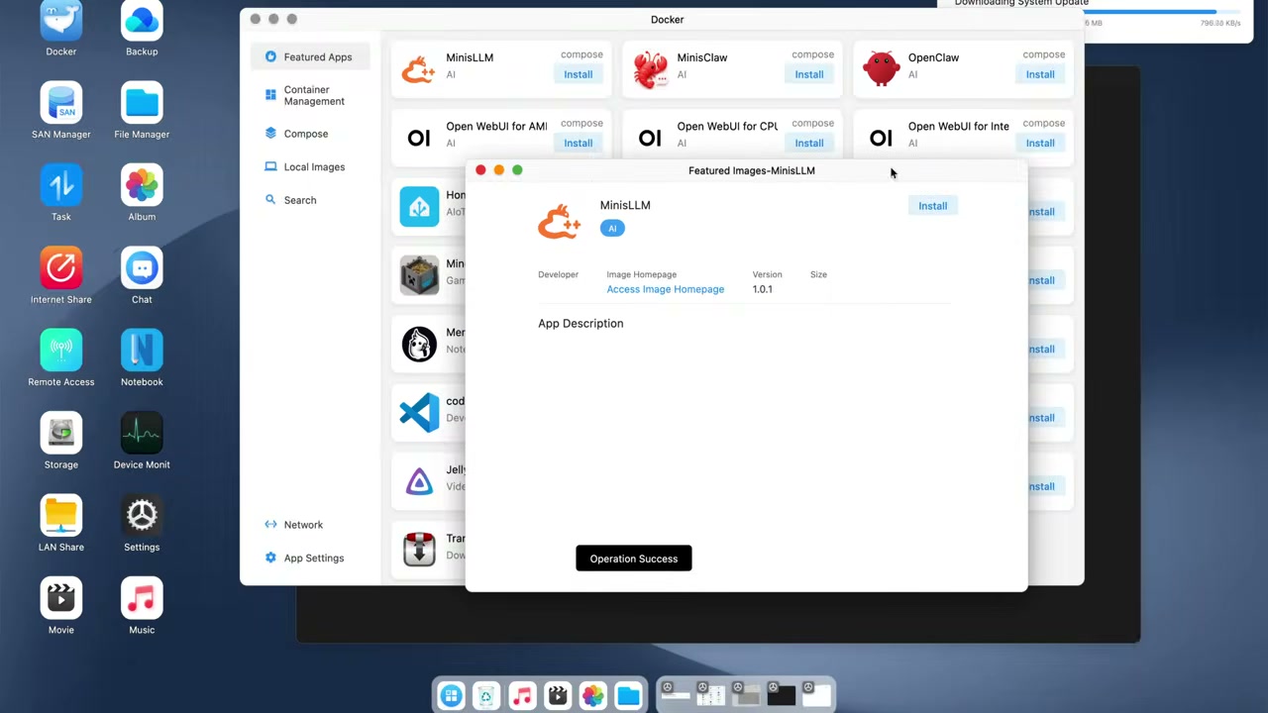Click the AI tag badge under MinisLLM
This screenshot has width=1268, height=713.
coord(612,228)
